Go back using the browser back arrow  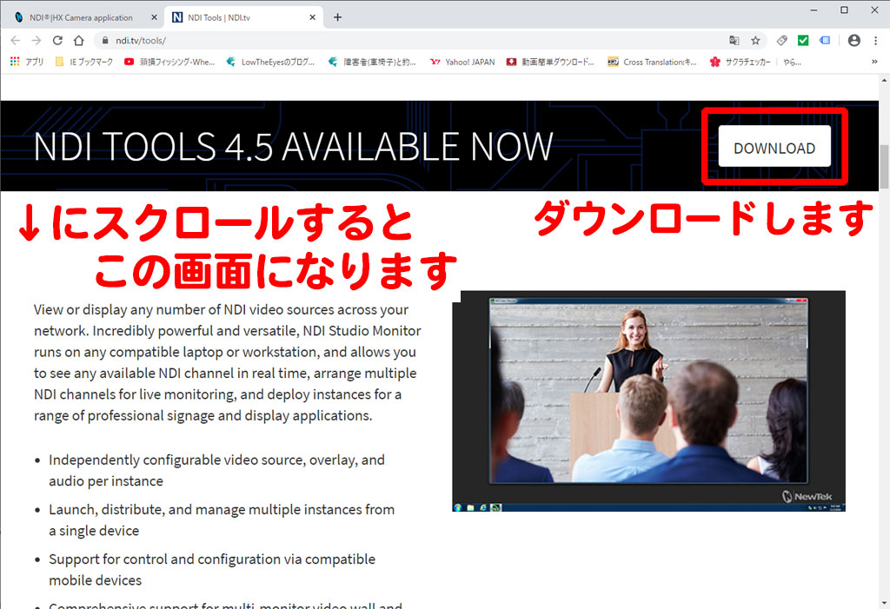(15, 40)
